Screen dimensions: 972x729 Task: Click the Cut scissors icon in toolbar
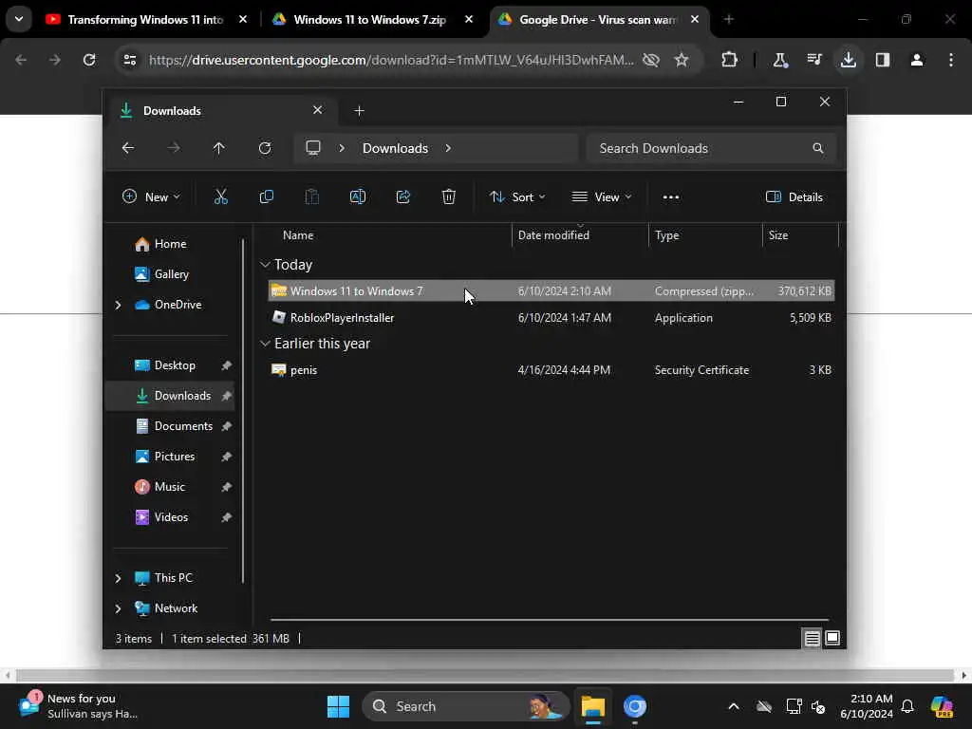click(x=220, y=197)
